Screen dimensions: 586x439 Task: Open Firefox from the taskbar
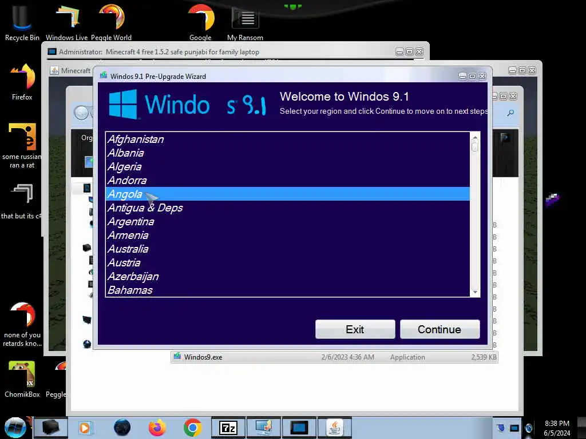click(x=157, y=428)
